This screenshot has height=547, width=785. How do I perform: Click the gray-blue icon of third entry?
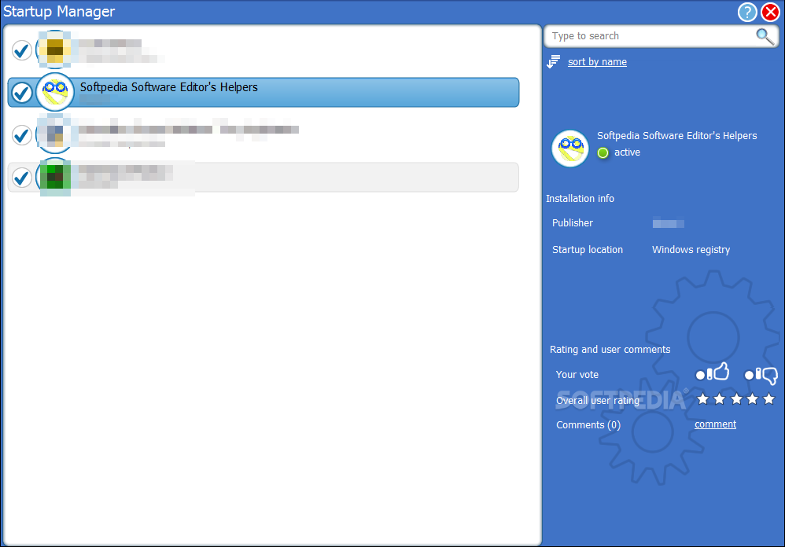click(55, 134)
